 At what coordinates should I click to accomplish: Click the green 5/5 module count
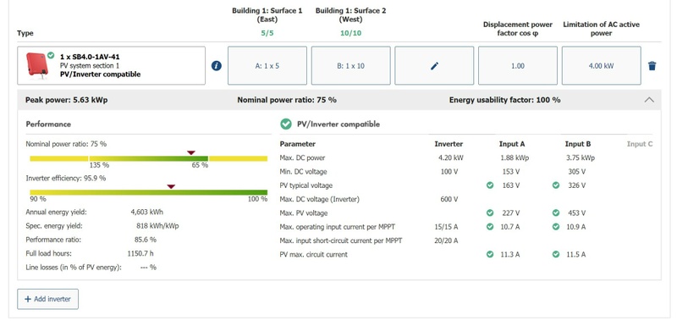click(x=267, y=33)
